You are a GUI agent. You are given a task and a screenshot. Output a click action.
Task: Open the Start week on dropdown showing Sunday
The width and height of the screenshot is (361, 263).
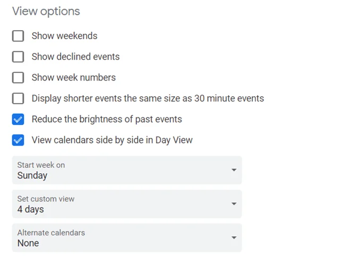[x=127, y=170]
